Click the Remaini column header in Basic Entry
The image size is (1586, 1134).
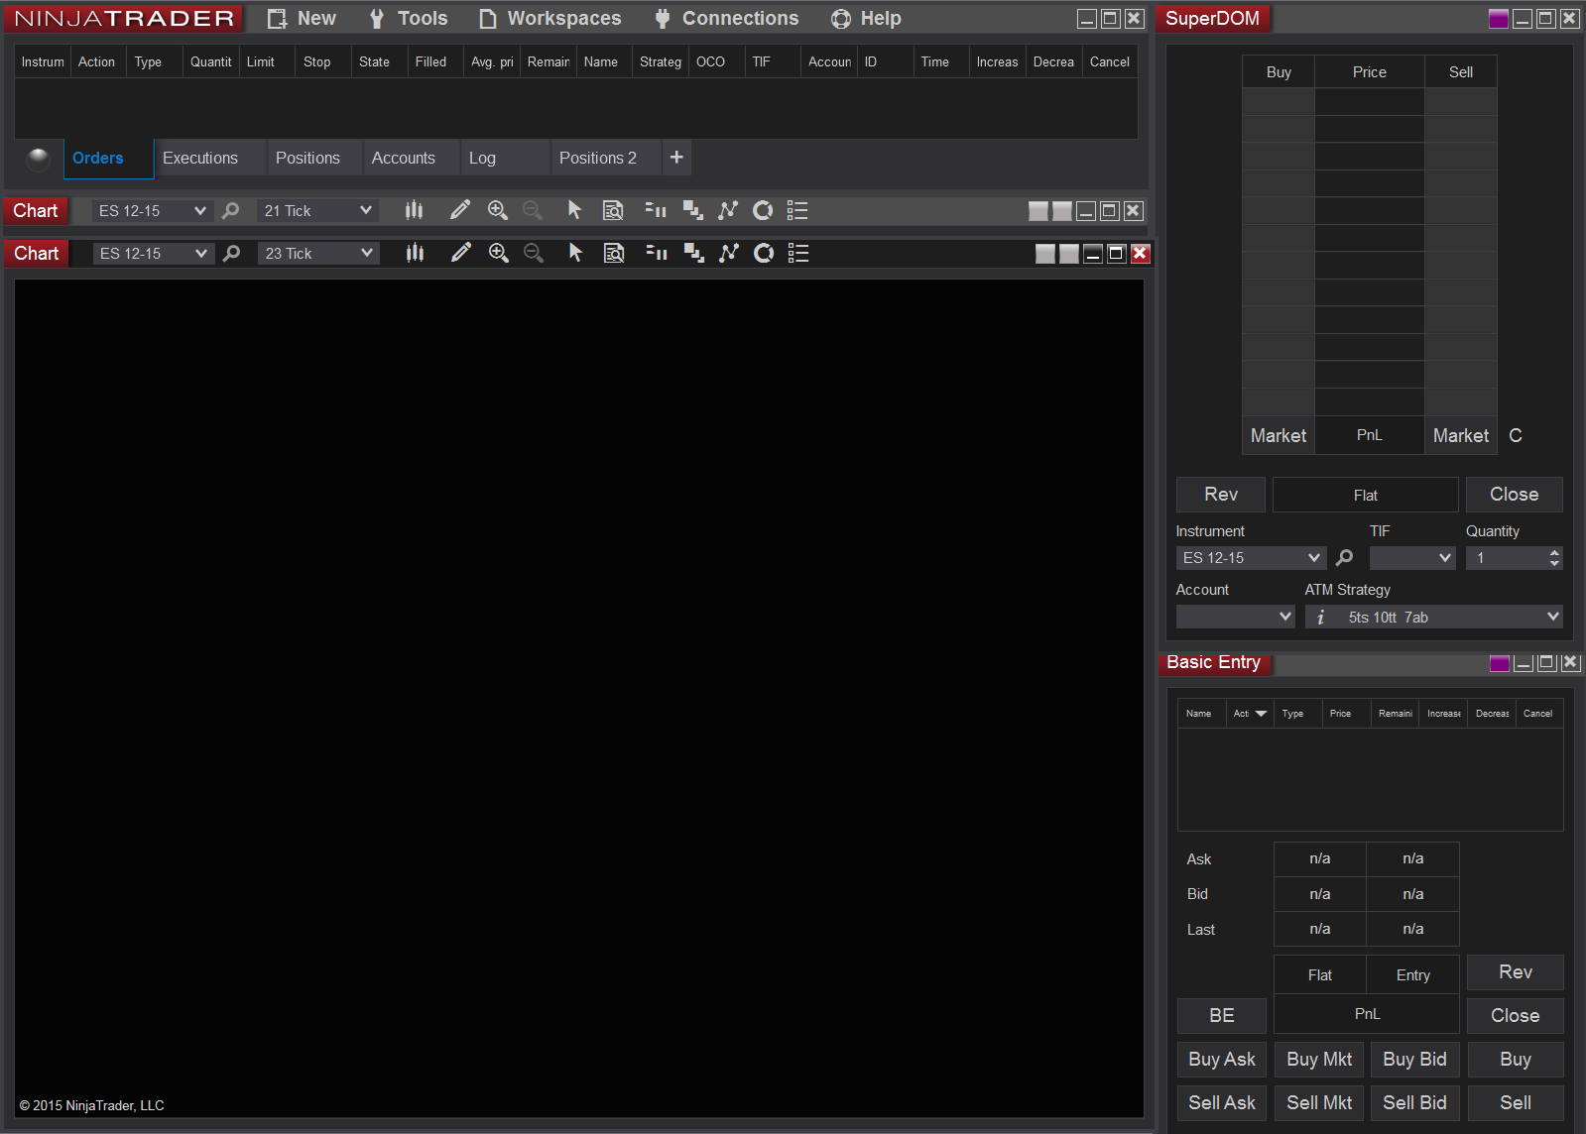(1396, 714)
